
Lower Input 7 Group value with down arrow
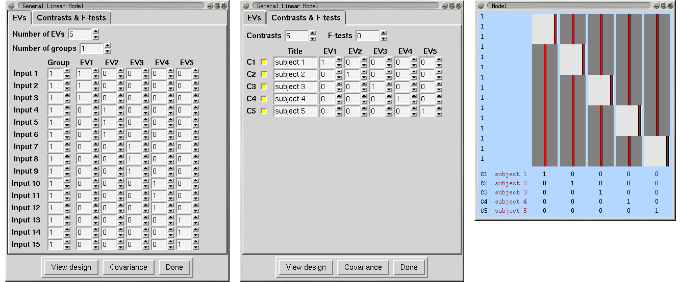67,150
